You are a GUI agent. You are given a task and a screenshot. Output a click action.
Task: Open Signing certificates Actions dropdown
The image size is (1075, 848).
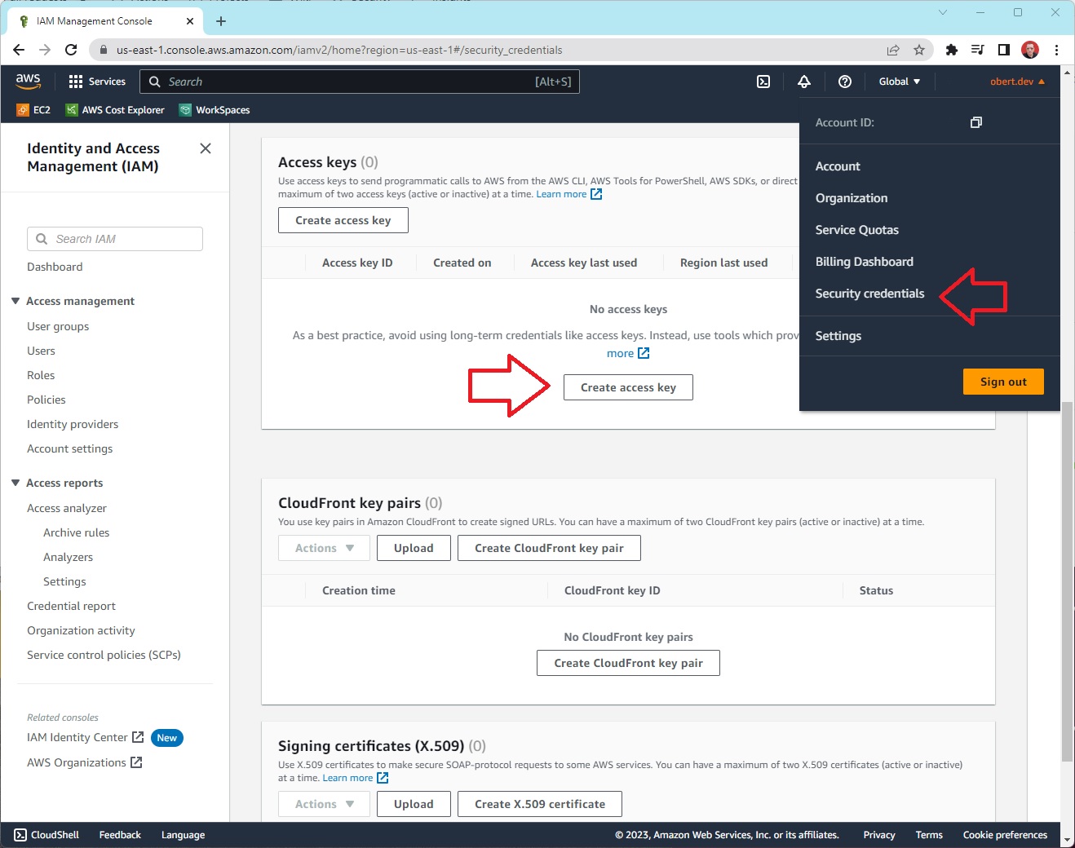pos(324,804)
